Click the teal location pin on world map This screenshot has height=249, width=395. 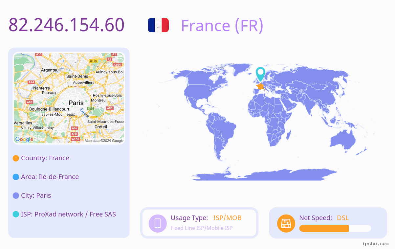(260, 74)
